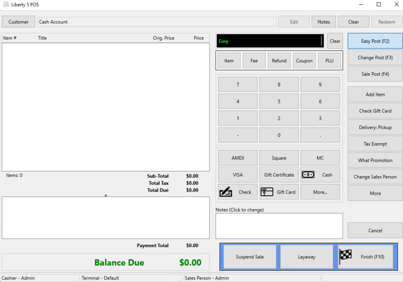The width and height of the screenshot is (403, 282).
Task: Click the Price column header
Action: pyautogui.click(x=199, y=38)
